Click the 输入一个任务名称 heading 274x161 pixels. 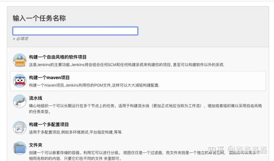pos(39,18)
